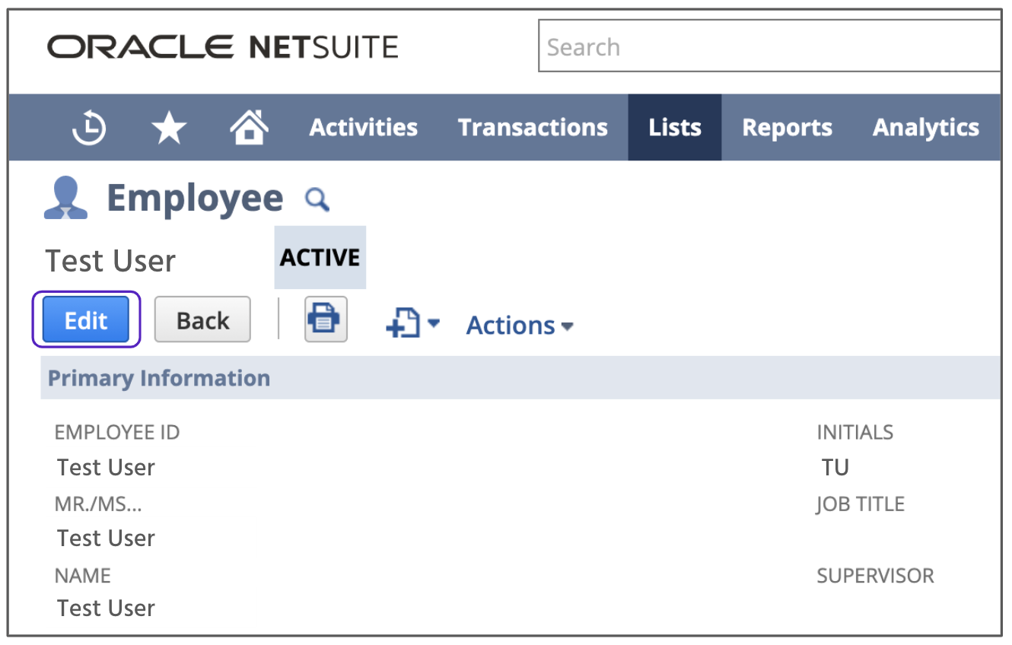The width and height of the screenshot is (1012, 645).
Task: Go to the Home dashboard icon
Action: pos(250,127)
